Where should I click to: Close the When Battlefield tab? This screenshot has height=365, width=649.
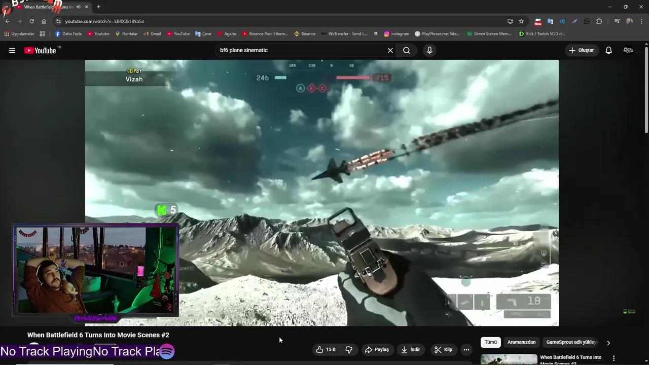pos(87,7)
